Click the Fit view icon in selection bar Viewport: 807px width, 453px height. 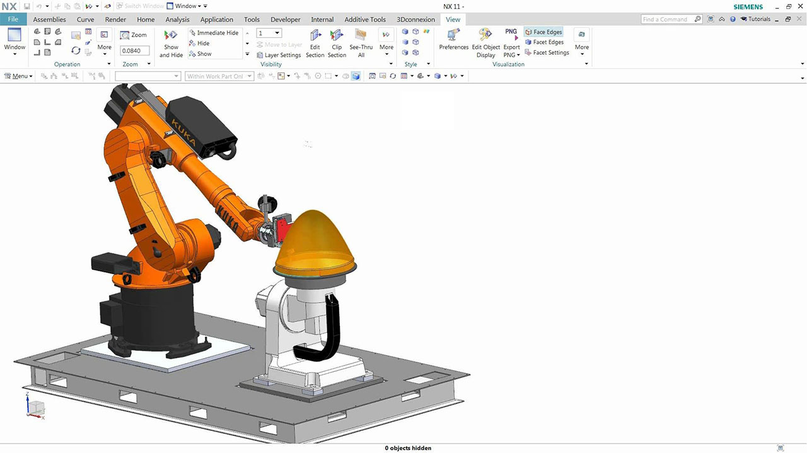pyautogui.click(x=372, y=76)
